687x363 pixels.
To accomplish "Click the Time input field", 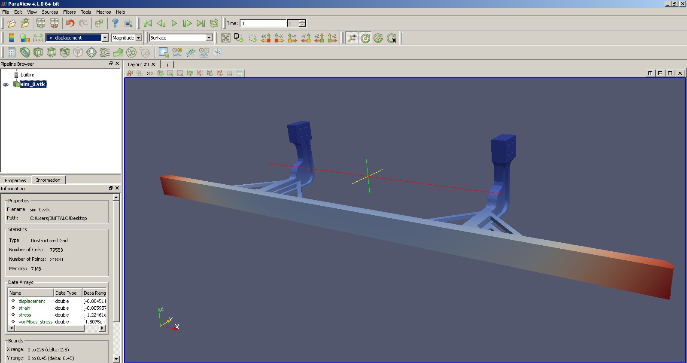I will (263, 23).
